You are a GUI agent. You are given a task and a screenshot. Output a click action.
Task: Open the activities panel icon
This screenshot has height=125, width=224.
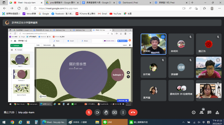click(x=217, y=112)
